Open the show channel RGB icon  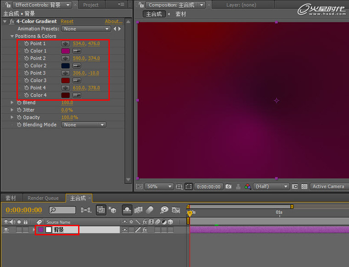[x=248, y=187]
